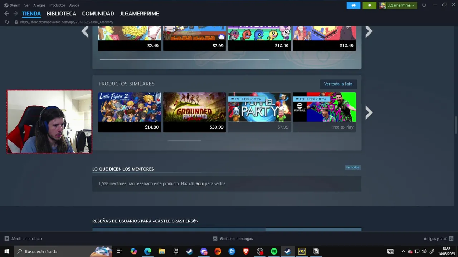This screenshot has height=257, width=458.
Task: Open Task View in the taskbar
Action: click(x=119, y=251)
